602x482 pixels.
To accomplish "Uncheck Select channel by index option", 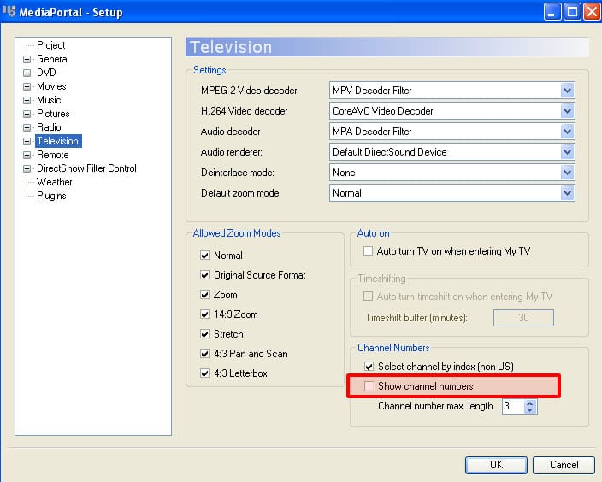I will (369, 367).
